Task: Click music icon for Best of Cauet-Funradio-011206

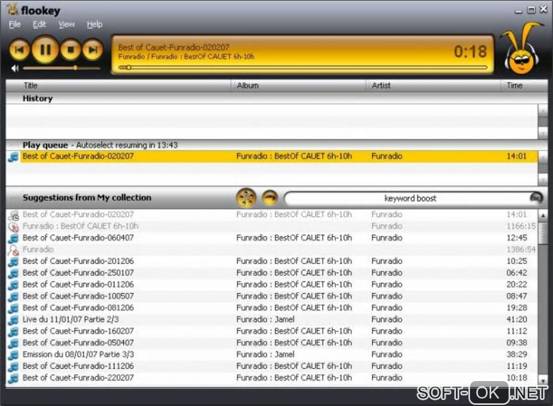Action: (x=14, y=285)
